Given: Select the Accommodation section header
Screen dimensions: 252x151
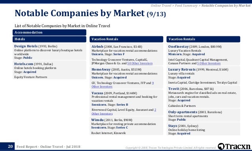Looking at the screenshot, I should coord(49,32).
